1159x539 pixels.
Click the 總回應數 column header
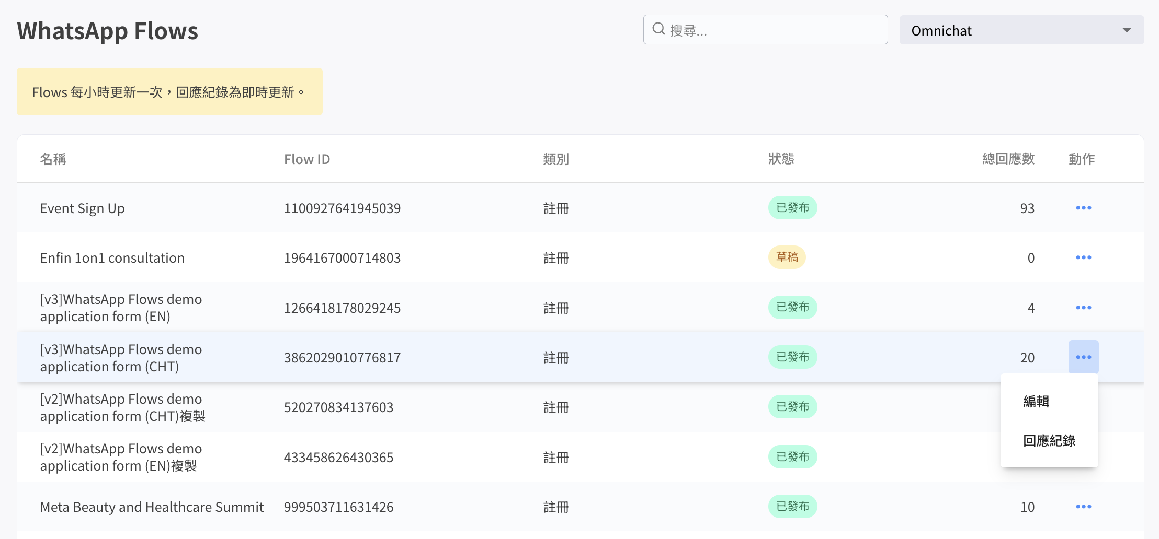(1008, 159)
